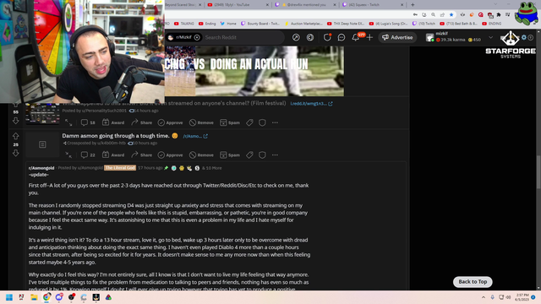This screenshot has width=541, height=304.
Task: Mark the 'Damm asmon' post as Spam
Action: pyautogui.click(x=230, y=155)
